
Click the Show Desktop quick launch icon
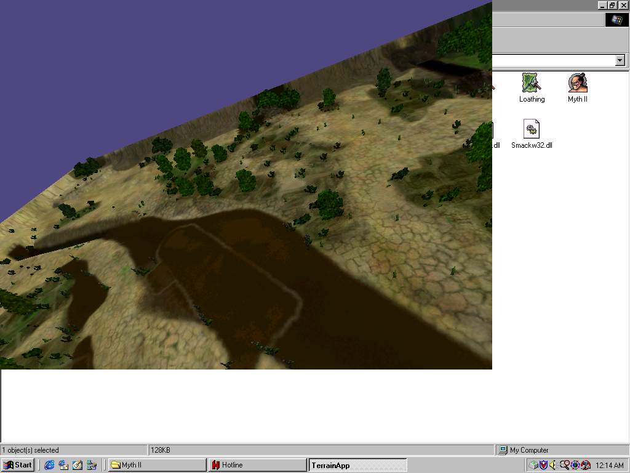pos(78,465)
